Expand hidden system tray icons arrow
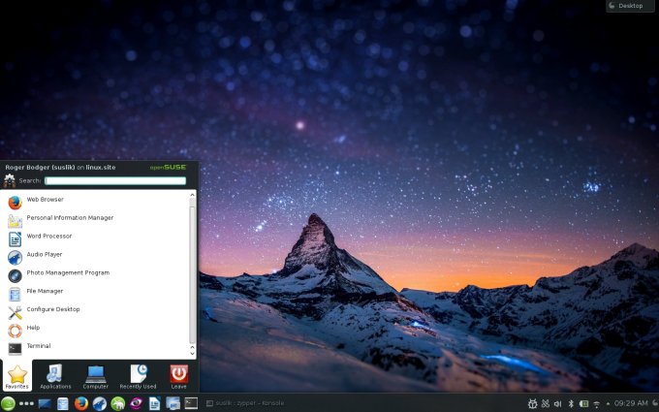 click(x=608, y=404)
